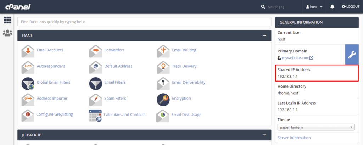Click the Find functions search field

[144, 22]
